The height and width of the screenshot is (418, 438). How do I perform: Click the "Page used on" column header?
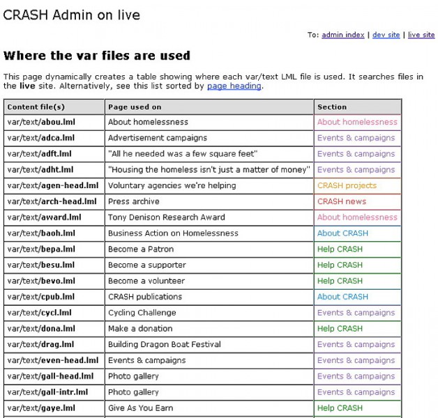pos(135,107)
